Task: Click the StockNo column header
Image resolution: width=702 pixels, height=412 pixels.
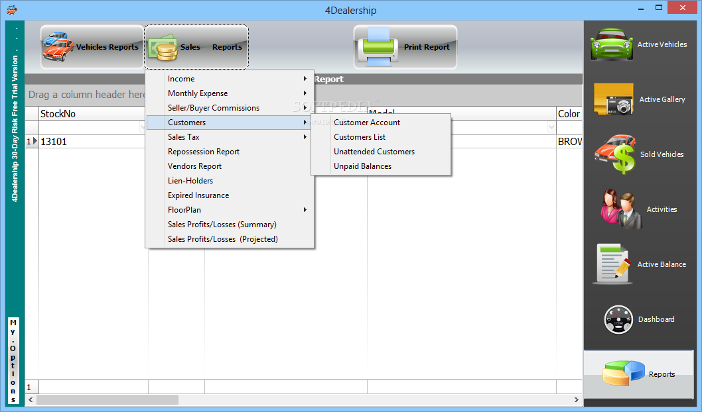Action: click(x=92, y=113)
